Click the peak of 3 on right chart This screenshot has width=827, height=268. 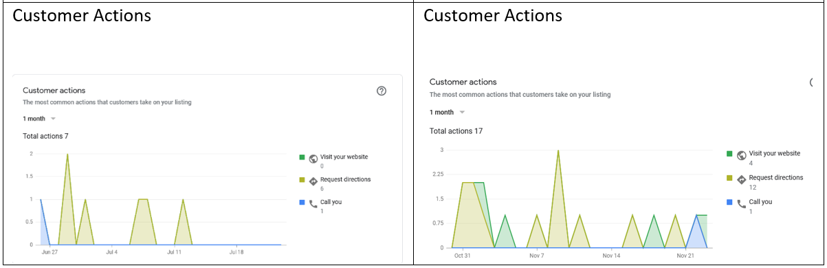(558, 150)
